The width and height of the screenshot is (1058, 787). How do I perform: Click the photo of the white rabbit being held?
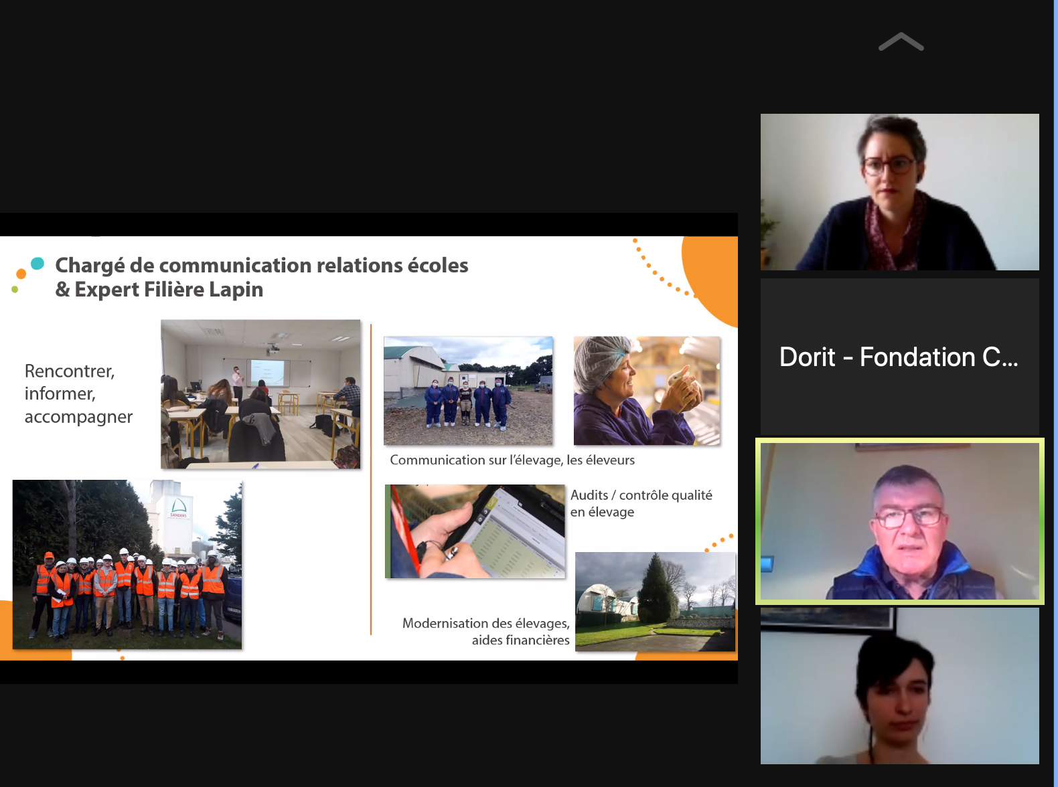(647, 391)
